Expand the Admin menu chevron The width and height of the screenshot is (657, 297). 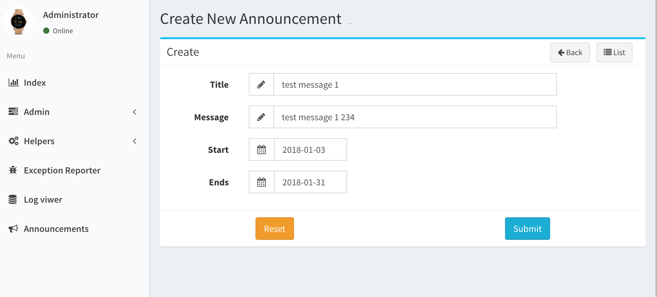tap(135, 112)
